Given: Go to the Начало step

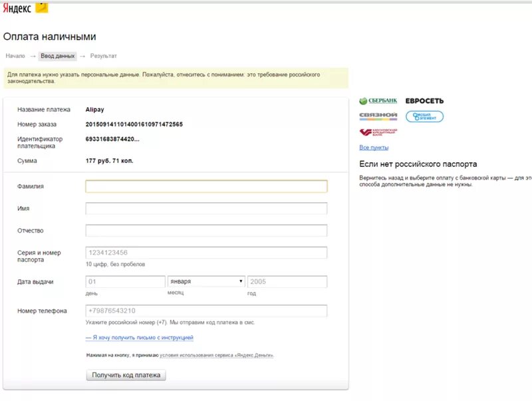Looking at the screenshot, I should pos(15,56).
